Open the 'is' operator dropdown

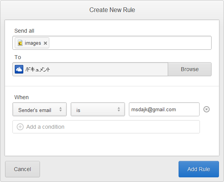coord(98,109)
